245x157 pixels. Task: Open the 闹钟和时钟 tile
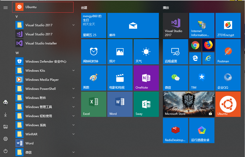tap(94, 52)
